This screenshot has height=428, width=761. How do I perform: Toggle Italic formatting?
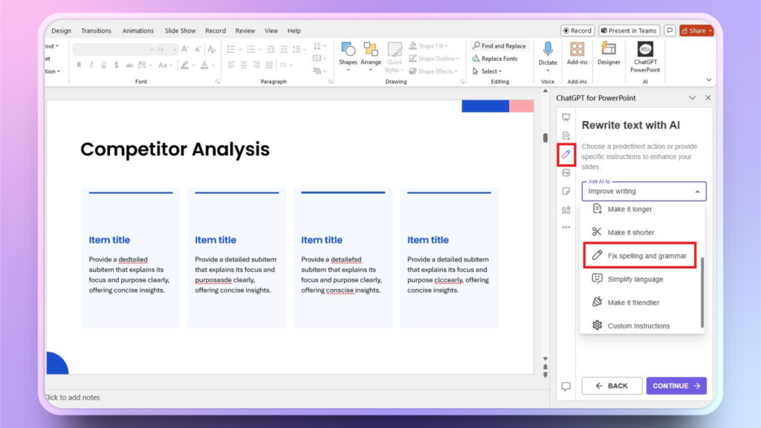click(91, 65)
